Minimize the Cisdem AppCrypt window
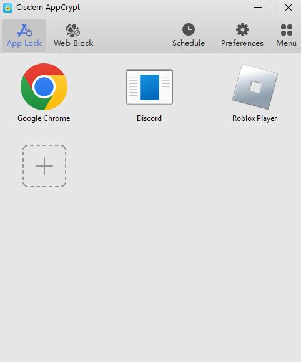The height and width of the screenshot is (362, 301). coord(258,8)
